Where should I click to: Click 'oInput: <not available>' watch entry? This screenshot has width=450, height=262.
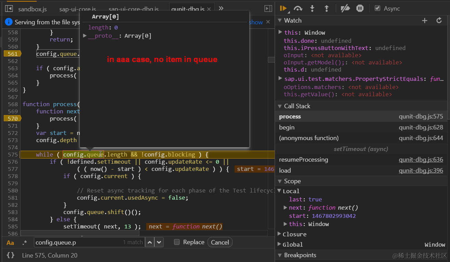pyautogui.click(x=323, y=55)
